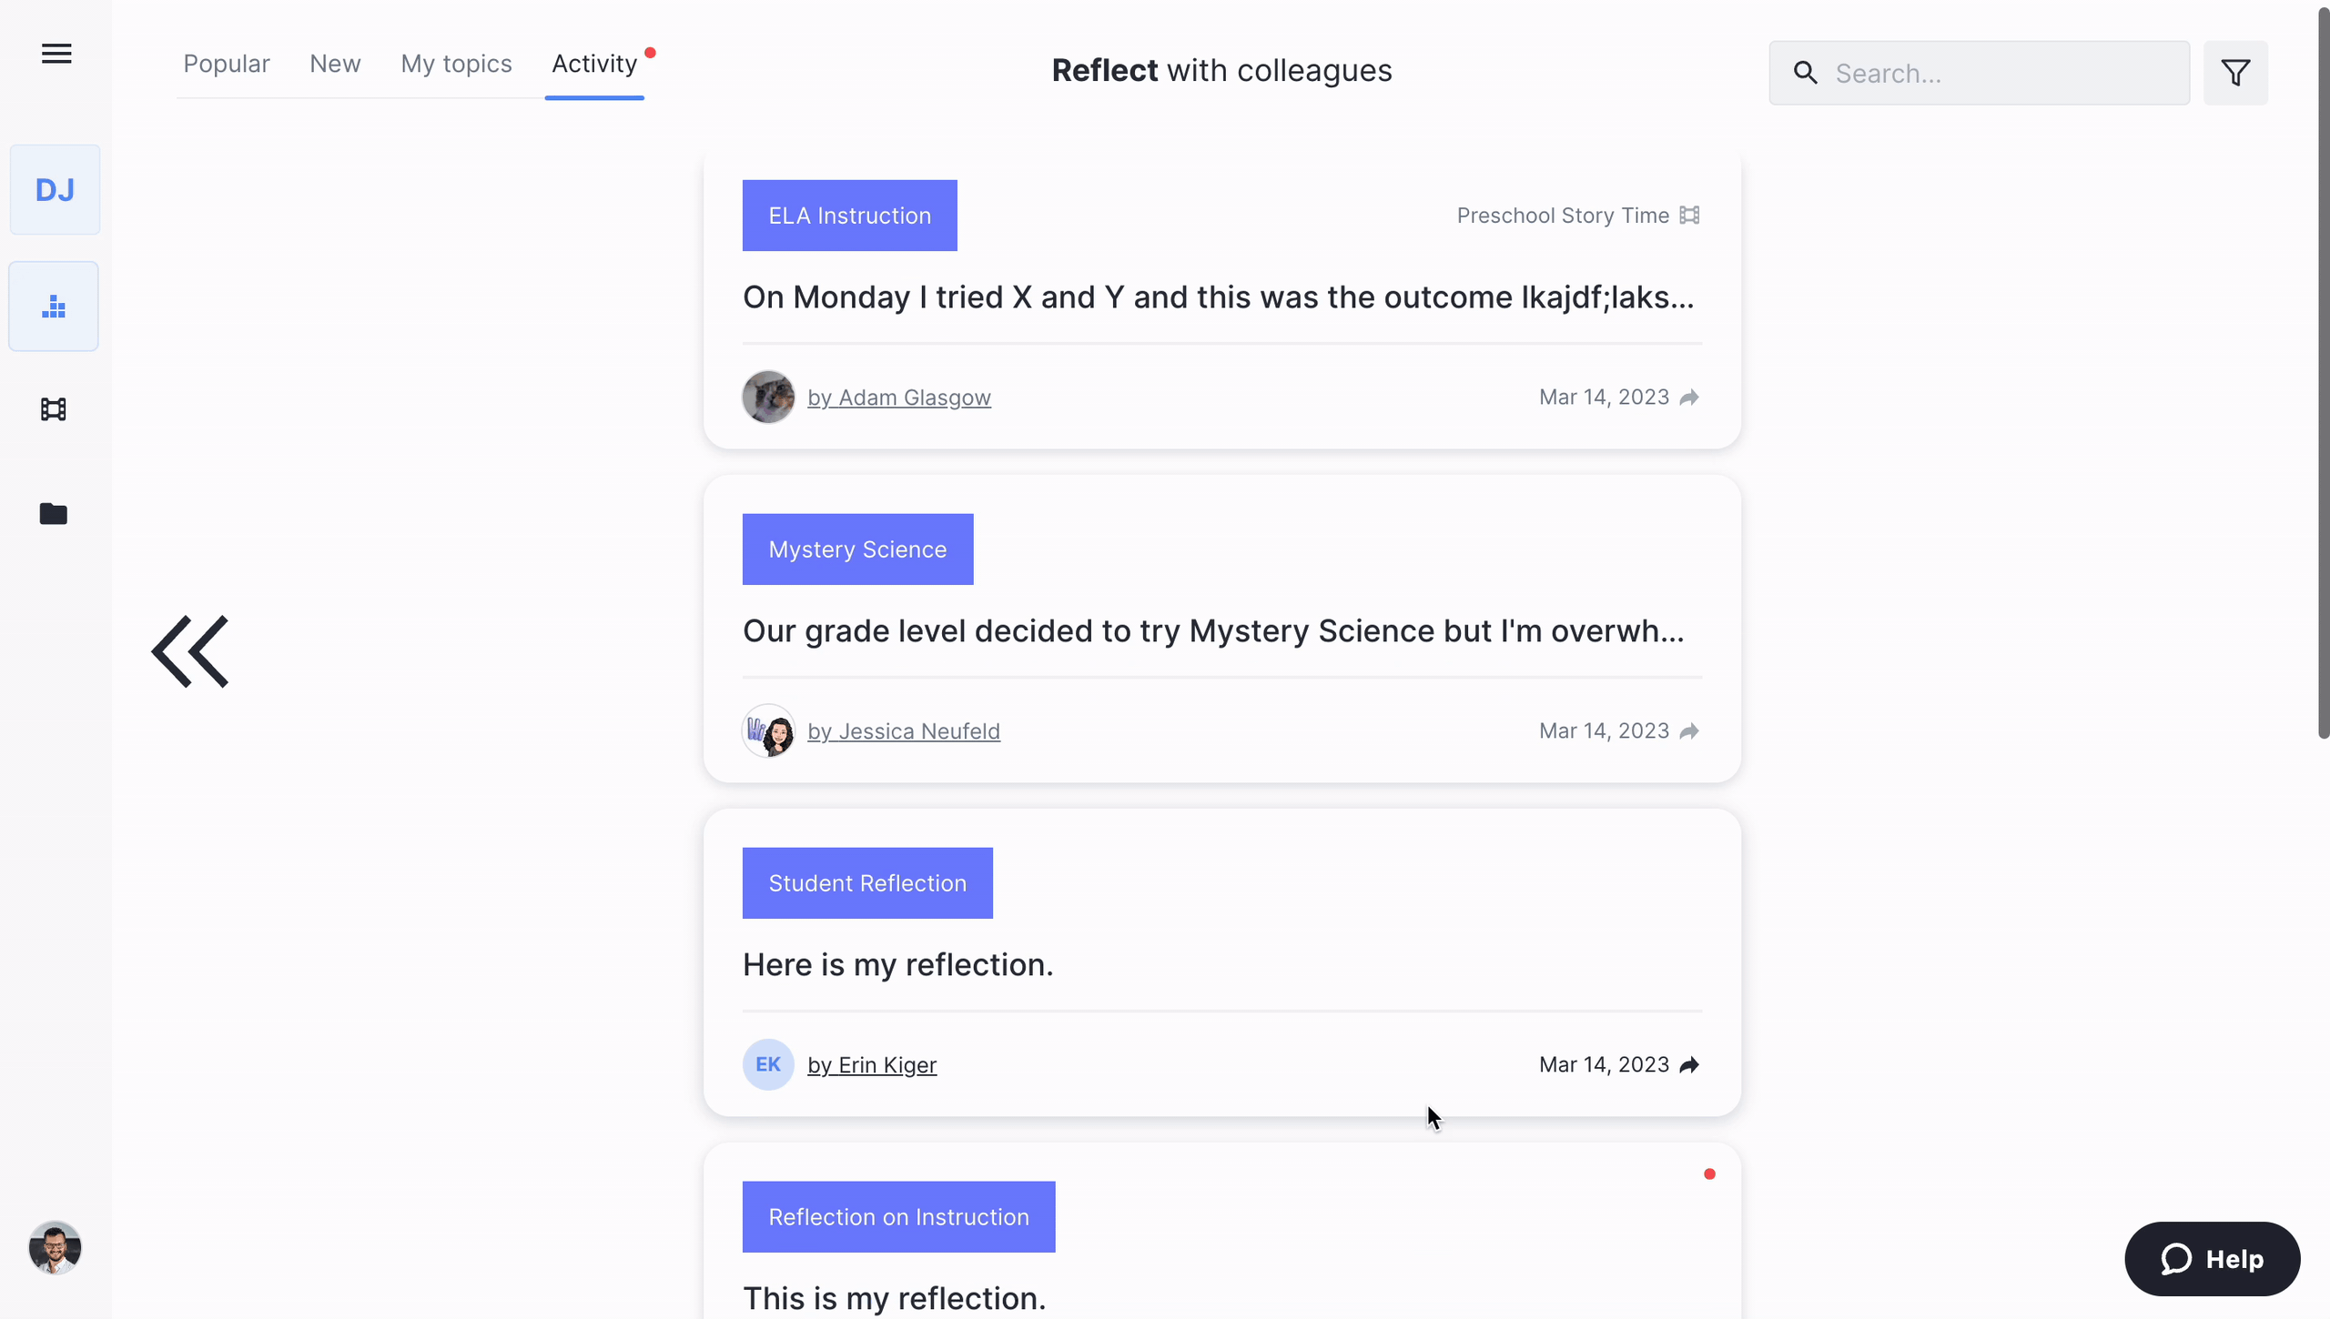Open user profile photo at bottom left
This screenshot has width=2330, height=1319.
(x=55, y=1247)
